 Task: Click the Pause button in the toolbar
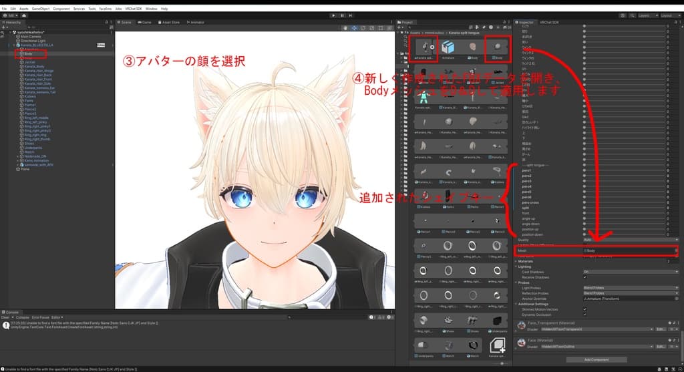(342, 15)
